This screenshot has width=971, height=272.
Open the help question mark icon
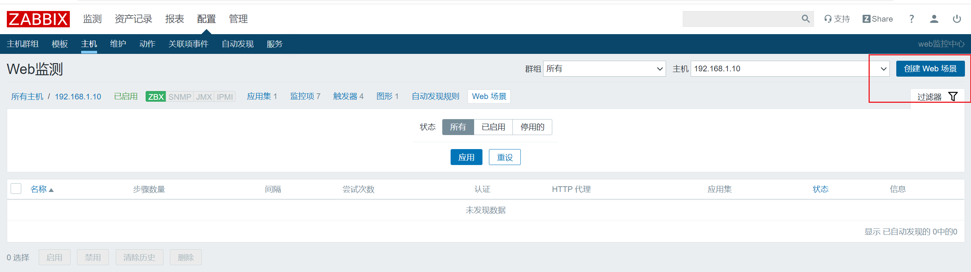pos(911,19)
